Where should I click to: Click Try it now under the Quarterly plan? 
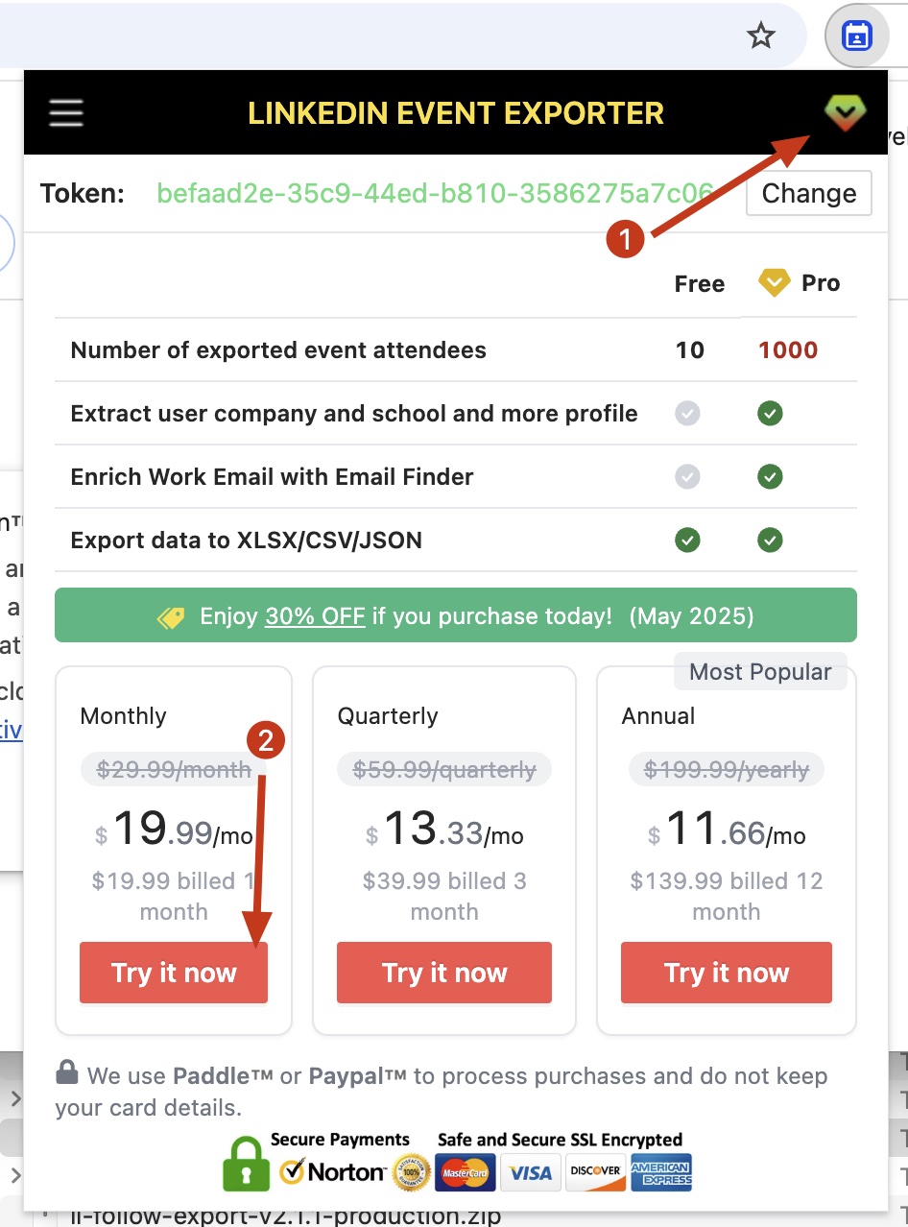click(443, 973)
